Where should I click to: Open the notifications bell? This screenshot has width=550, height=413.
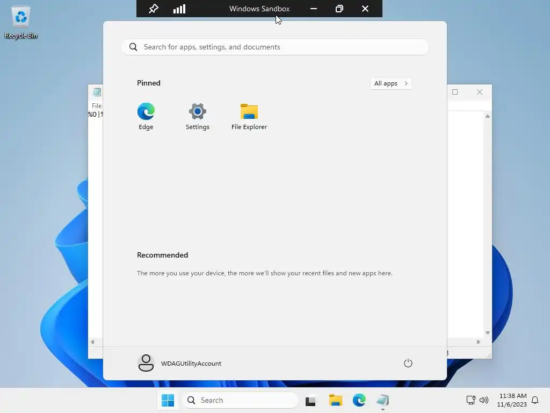pyautogui.click(x=535, y=400)
